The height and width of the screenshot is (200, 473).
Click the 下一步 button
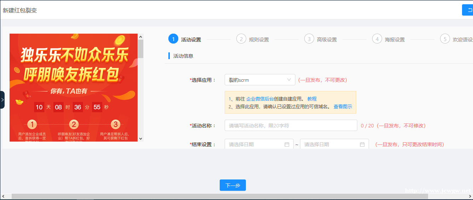(x=232, y=185)
